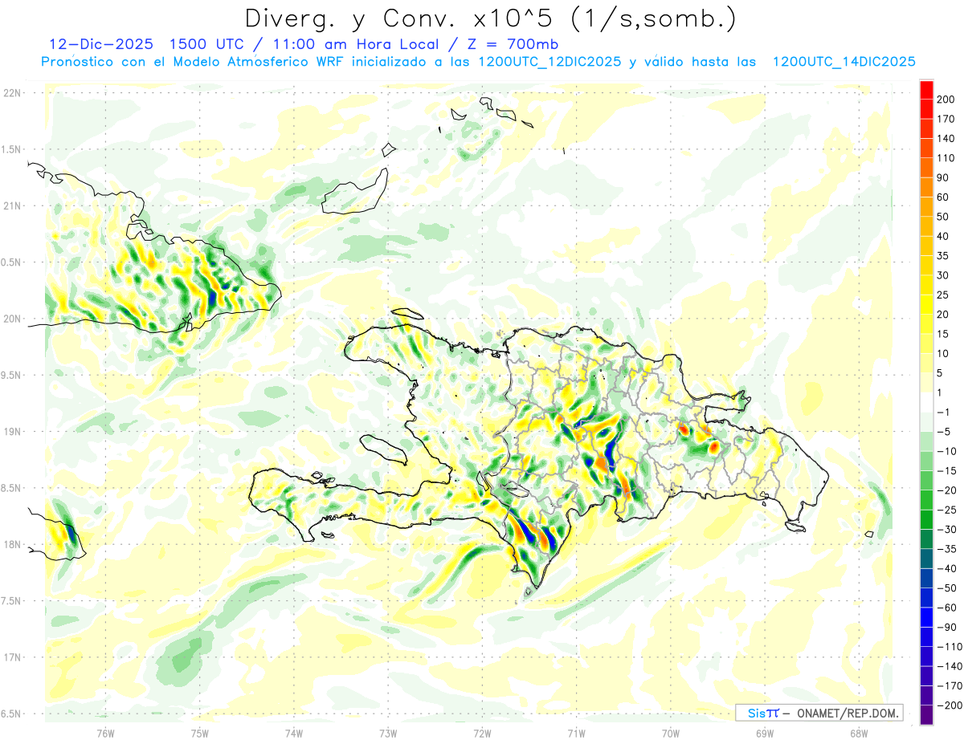Click the '68W' longitude axis label
Image resolution: width=964 pixels, height=744 pixels.
click(859, 733)
